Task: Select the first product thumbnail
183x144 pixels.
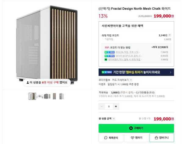Action: [32, 96]
